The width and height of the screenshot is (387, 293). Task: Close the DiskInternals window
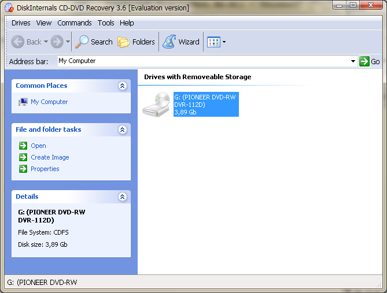(x=371, y=5)
